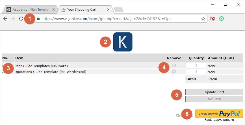Click the browser forward arrow
The width and height of the screenshot is (245, 125).
pos(13,19)
